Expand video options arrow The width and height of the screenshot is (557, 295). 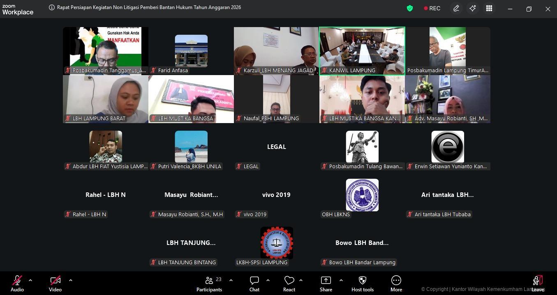click(x=71, y=280)
